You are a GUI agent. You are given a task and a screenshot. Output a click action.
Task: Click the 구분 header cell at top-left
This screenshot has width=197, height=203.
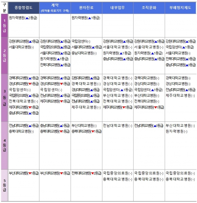[x=4, y=7]
